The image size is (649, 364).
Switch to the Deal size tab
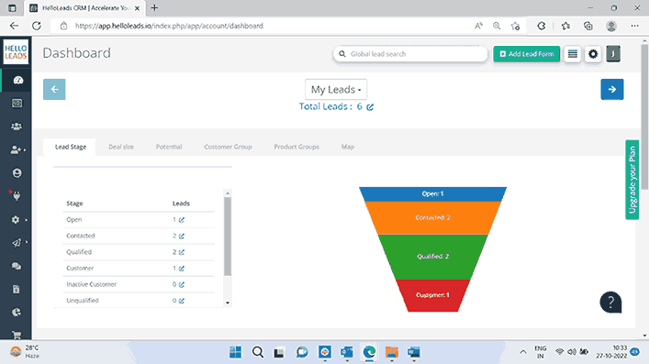121,147
